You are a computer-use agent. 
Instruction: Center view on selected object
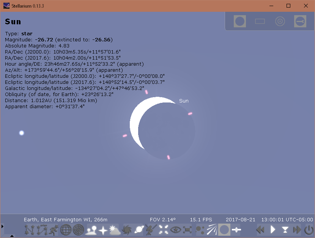[163, 230]
